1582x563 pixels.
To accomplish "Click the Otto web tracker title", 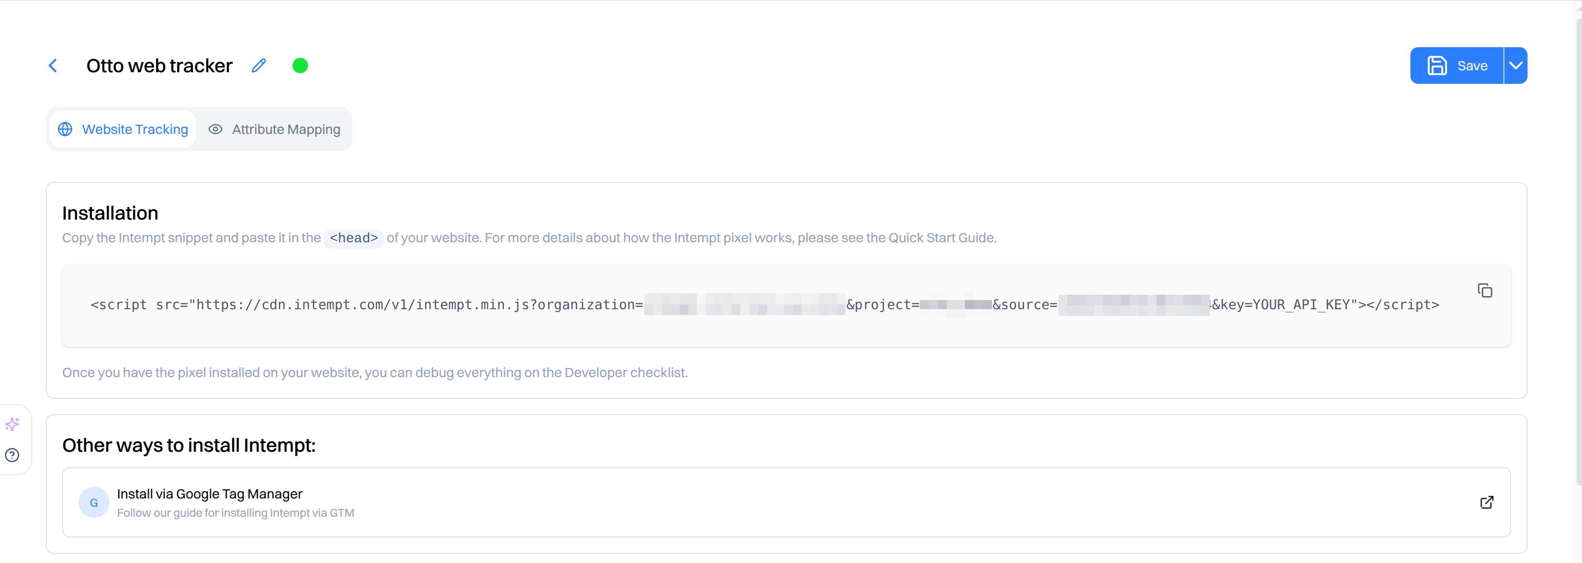I will (160, 65).
